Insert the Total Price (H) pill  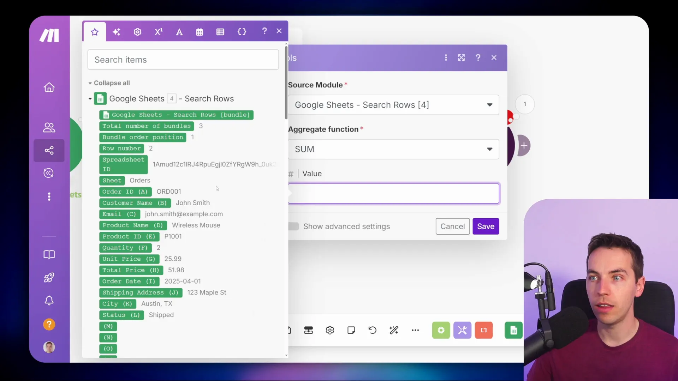pos(131,271)
